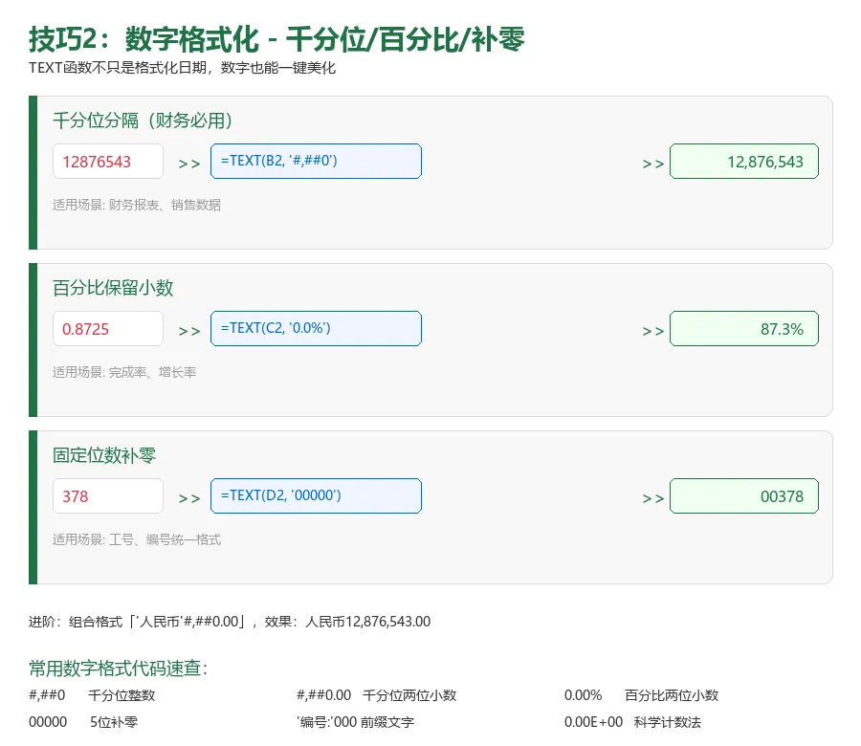Screen dimensions: 861x746
Task: Click the heading 常用数字格式代码速查
Action: (118, 668)
